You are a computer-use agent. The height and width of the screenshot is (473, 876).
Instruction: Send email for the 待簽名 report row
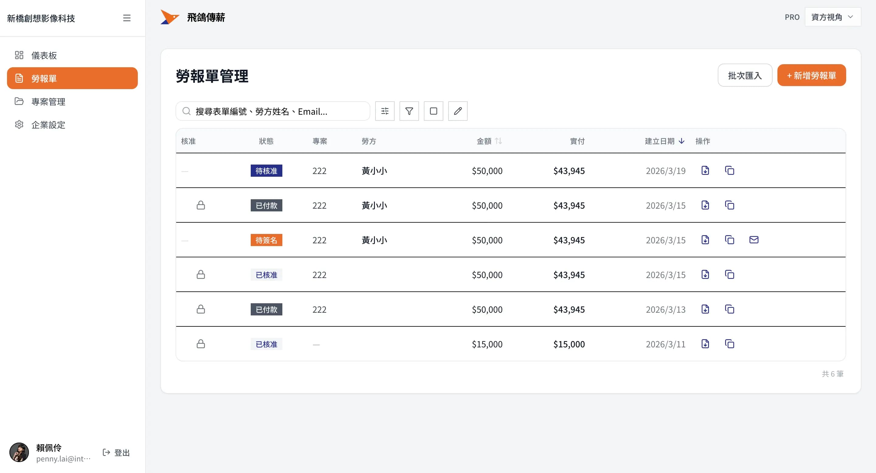pos(754,240)
